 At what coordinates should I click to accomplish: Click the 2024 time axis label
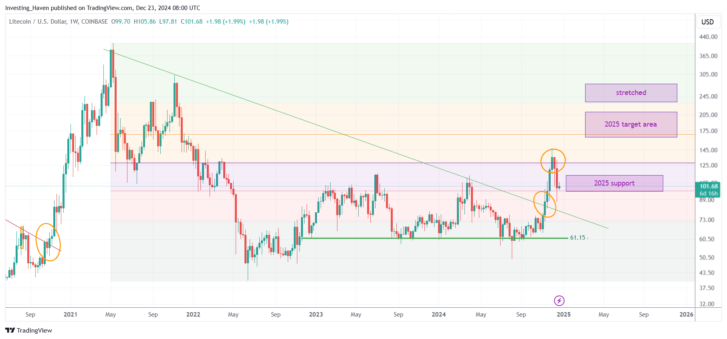point(439,315)
